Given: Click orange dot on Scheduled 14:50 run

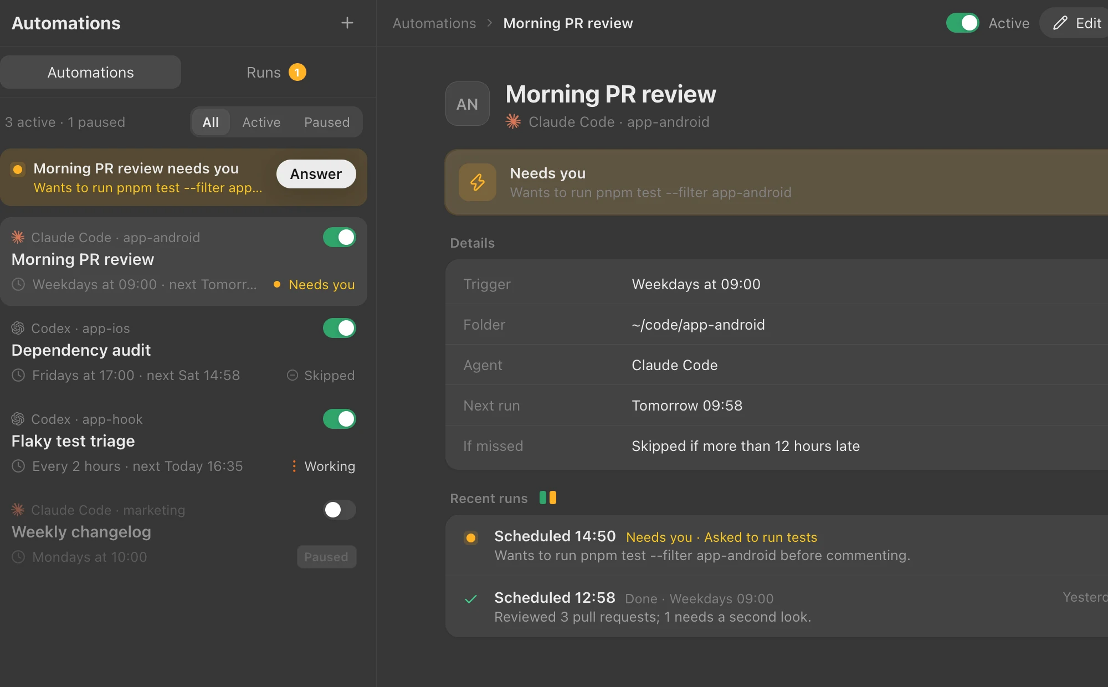Looking at the screenshot, I should [471, 537].
